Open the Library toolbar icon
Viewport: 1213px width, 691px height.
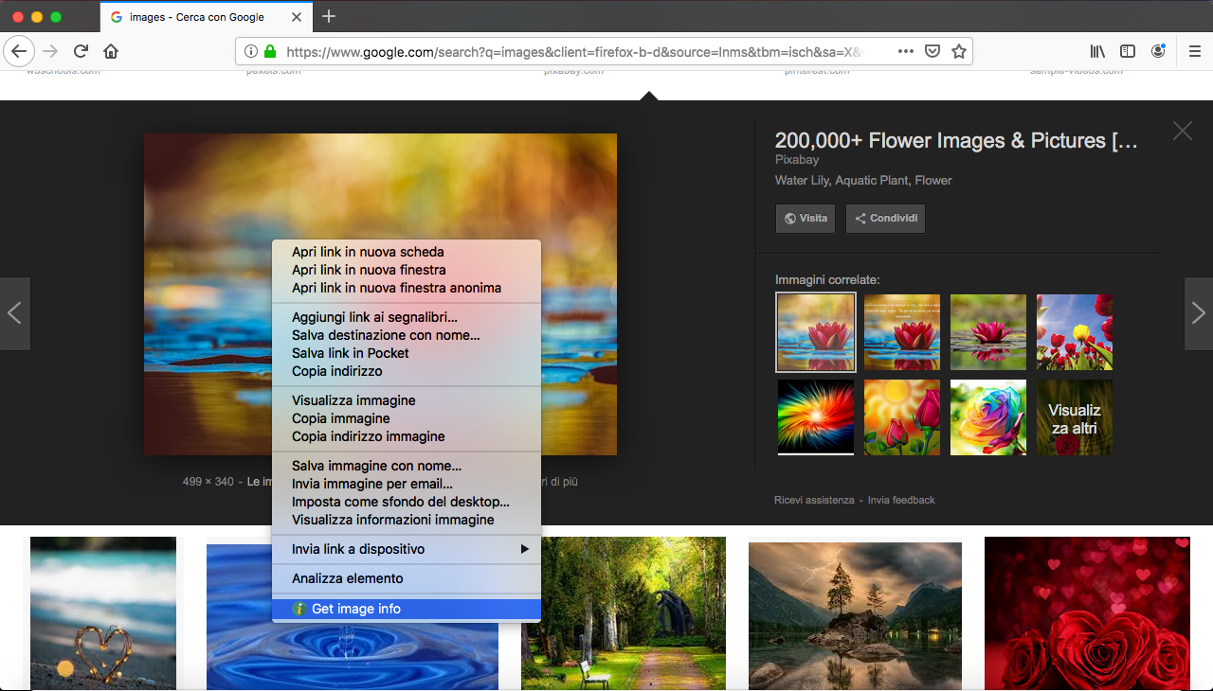[1097, 52]
